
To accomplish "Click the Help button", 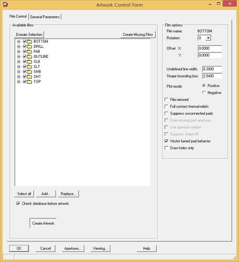I will (147, 249).
